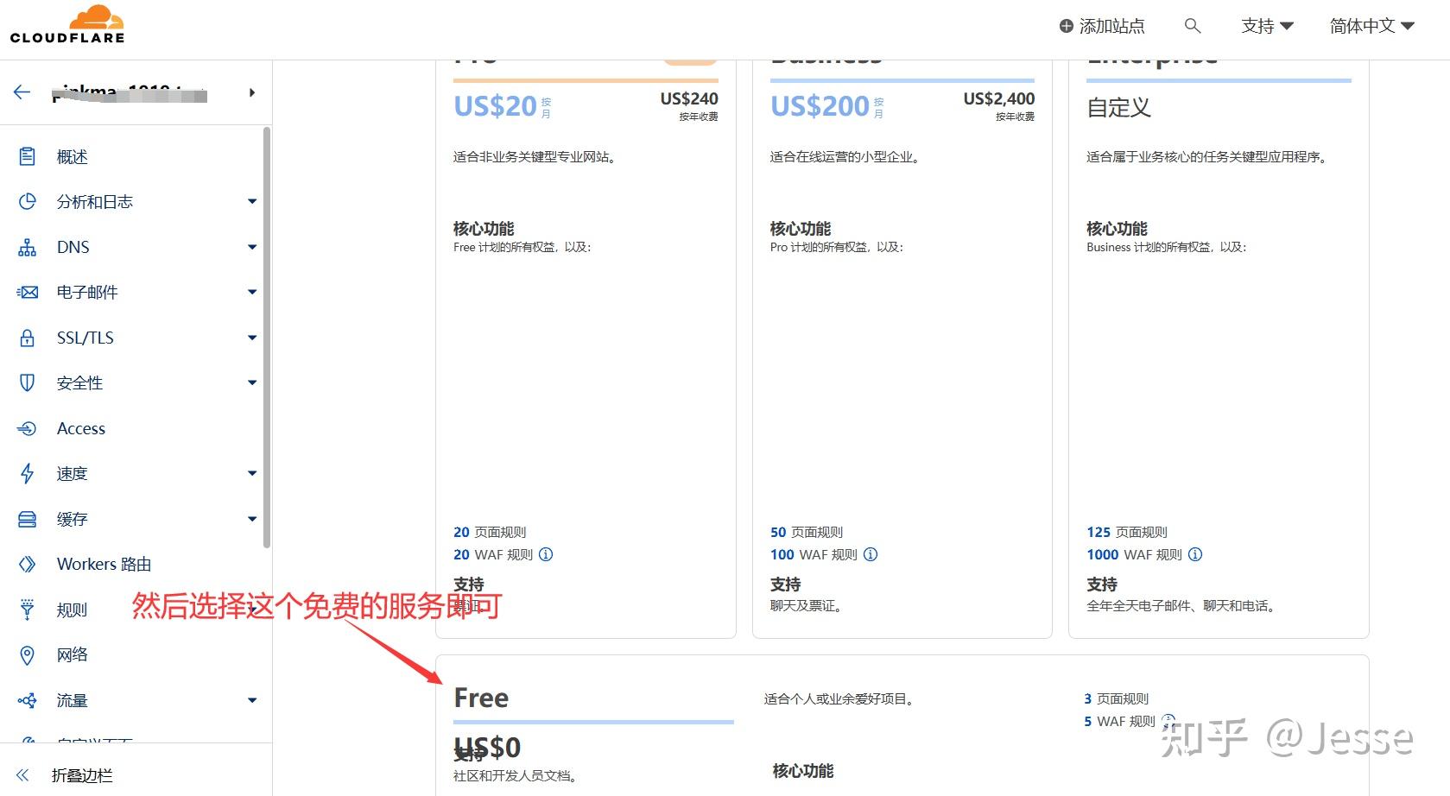Click the 流量 traffic nodes icon
1450x796 pixels.
click(28, 700)
